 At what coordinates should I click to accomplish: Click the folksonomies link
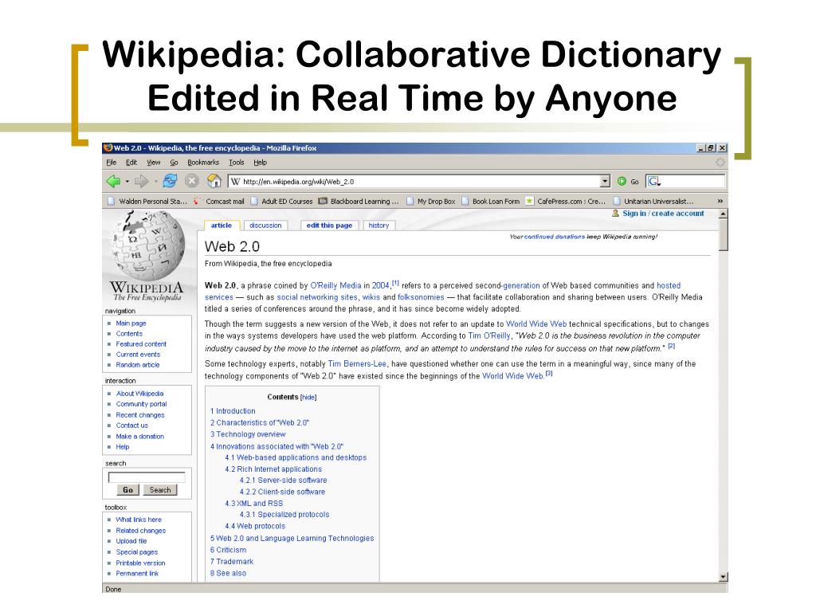coord(421,297)
